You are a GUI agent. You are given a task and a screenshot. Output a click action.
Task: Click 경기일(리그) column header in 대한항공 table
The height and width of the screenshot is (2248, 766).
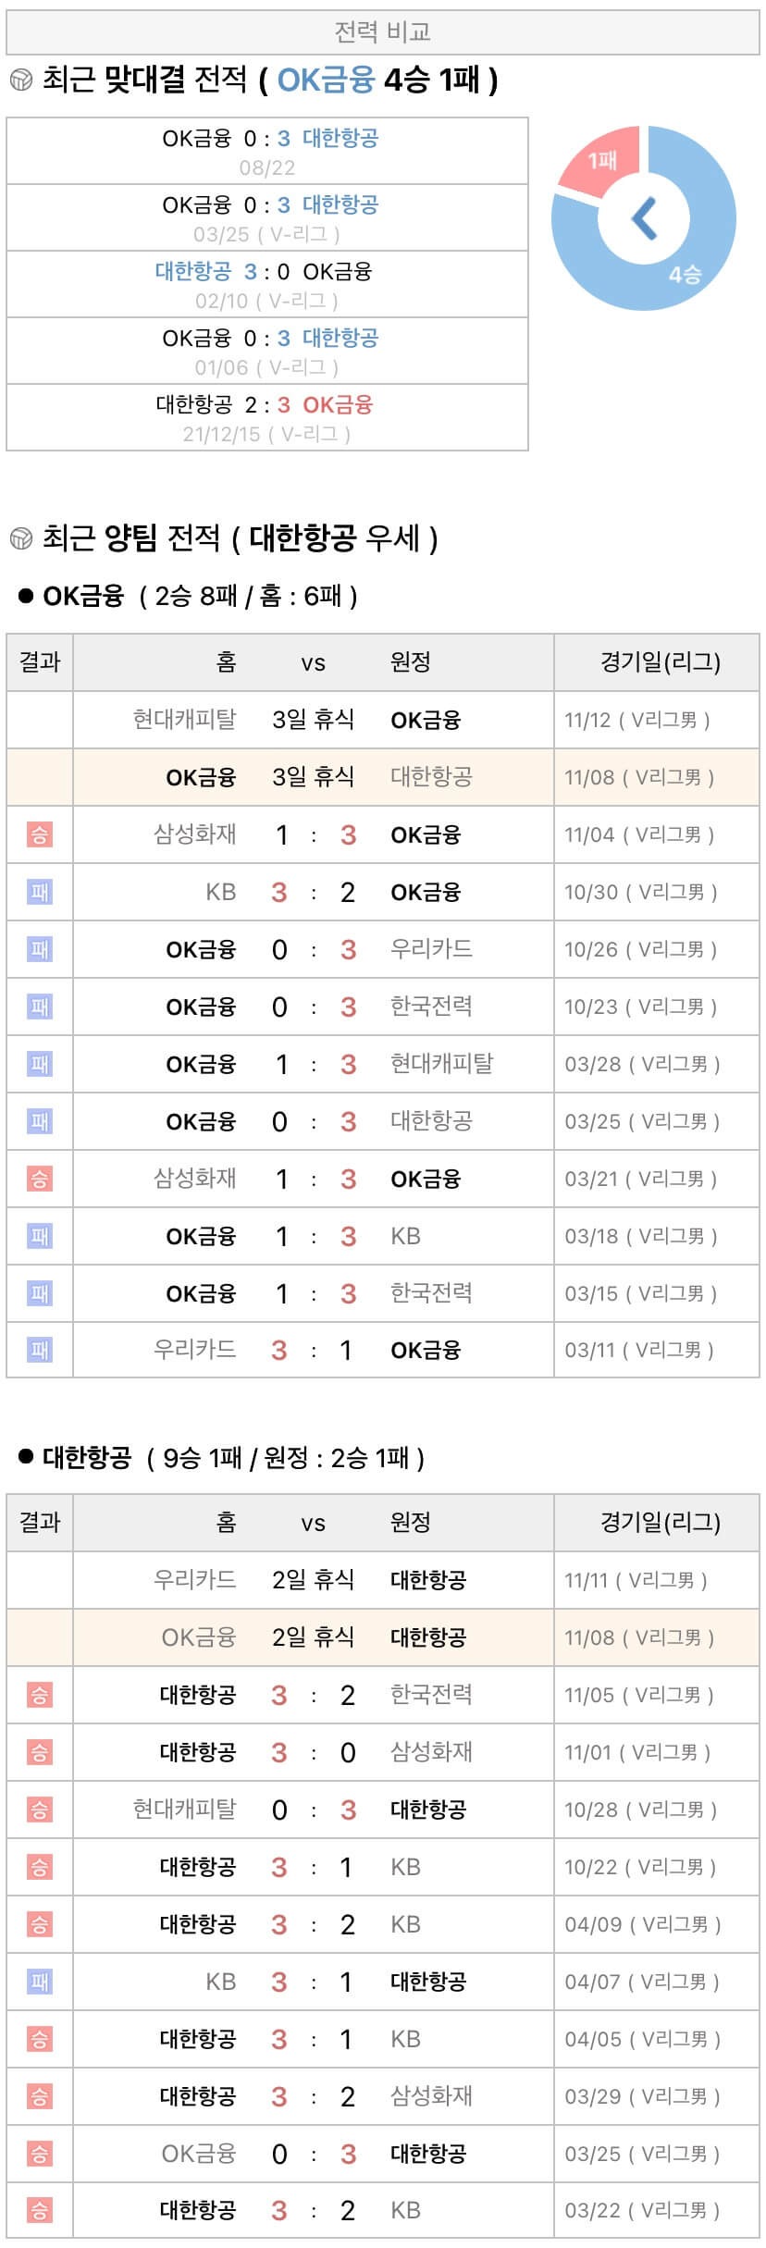pos(660,1523)
